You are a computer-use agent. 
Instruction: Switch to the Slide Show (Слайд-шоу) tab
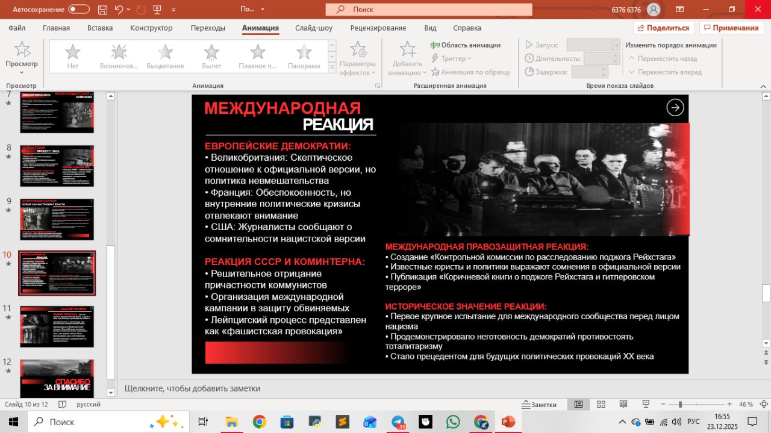pos(314,28)
